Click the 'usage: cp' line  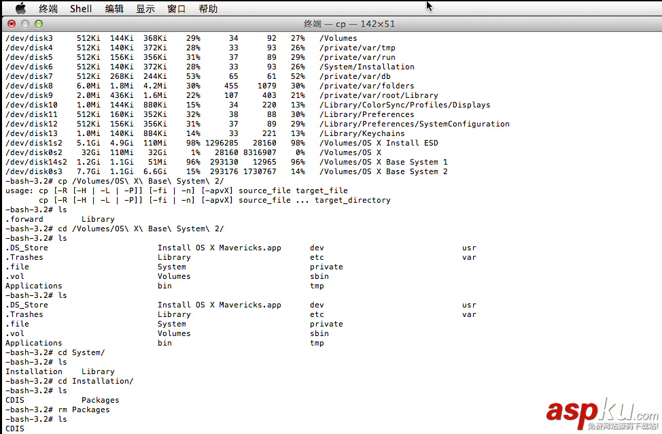tap(177, 190)
